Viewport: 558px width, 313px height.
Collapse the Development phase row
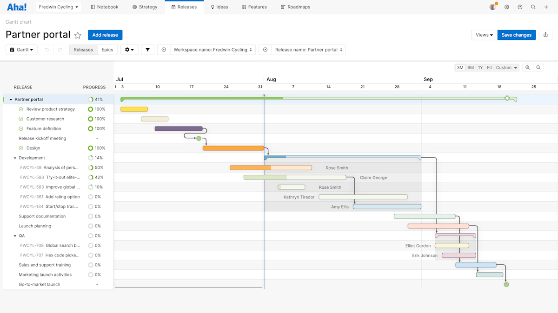click(15, 158)
